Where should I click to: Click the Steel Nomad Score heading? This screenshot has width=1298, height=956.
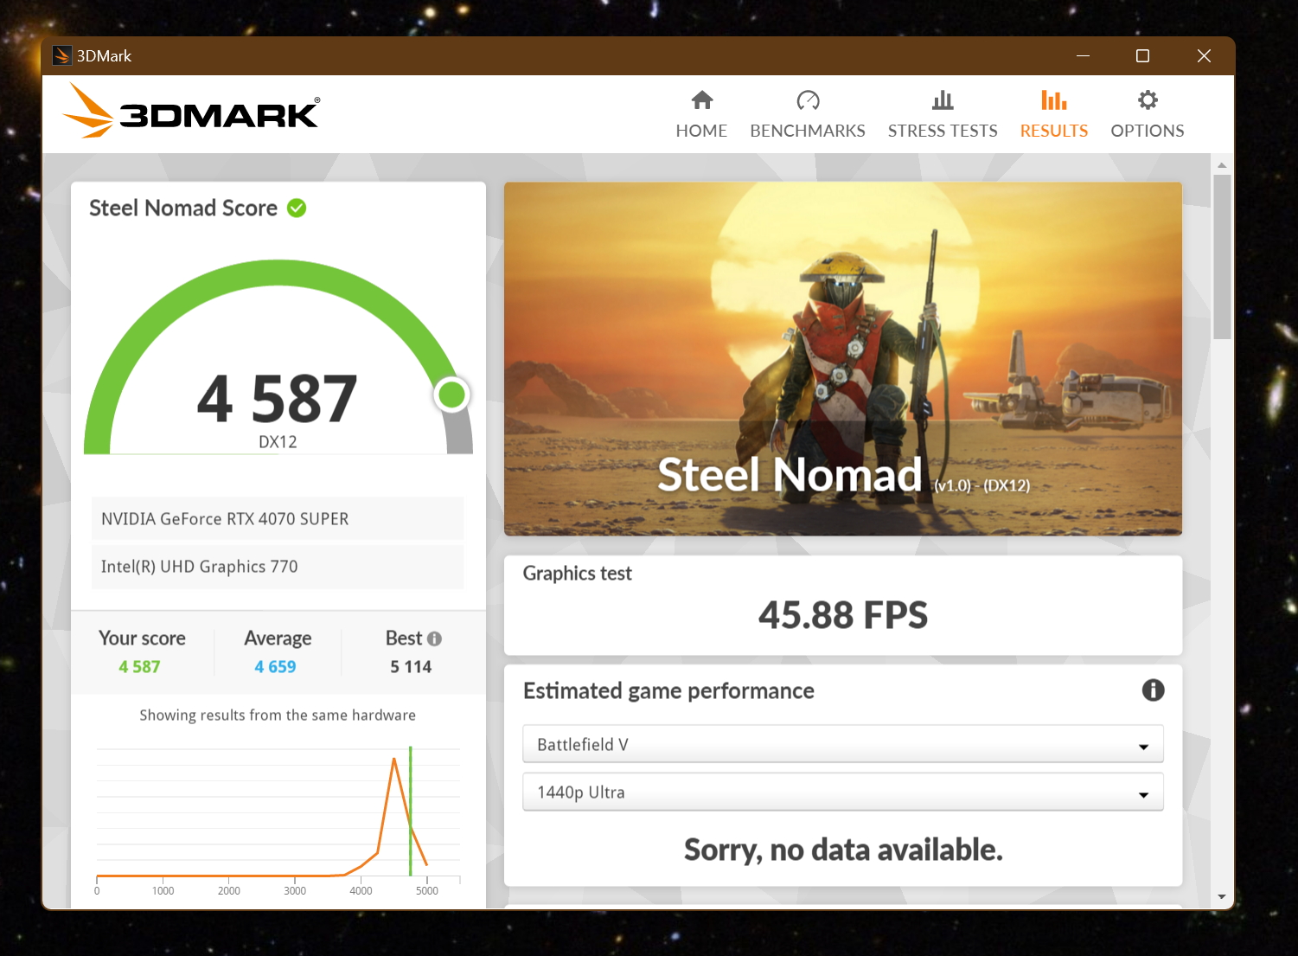tap(183, 209)
